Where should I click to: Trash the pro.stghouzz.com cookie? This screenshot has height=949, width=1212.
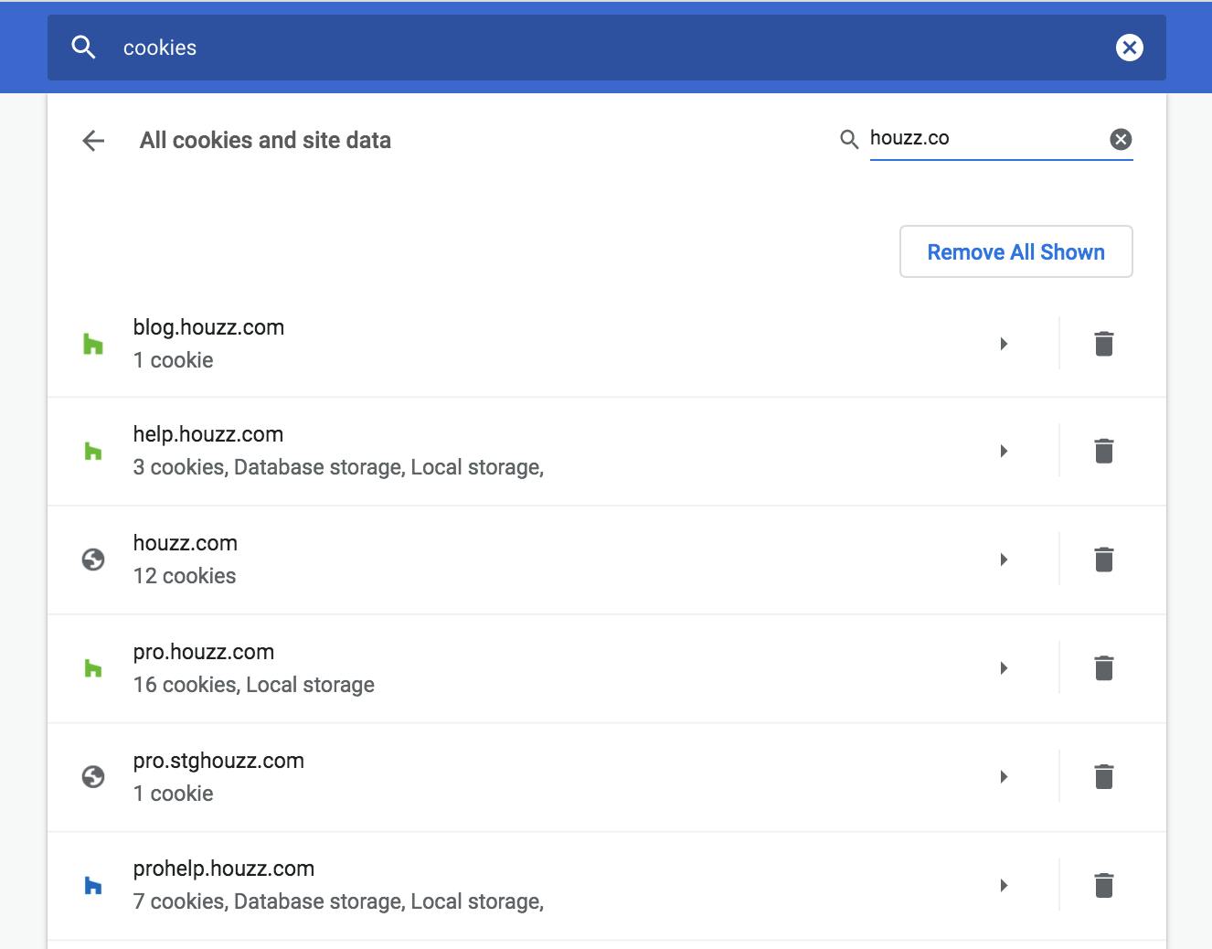pos(1103,777)
